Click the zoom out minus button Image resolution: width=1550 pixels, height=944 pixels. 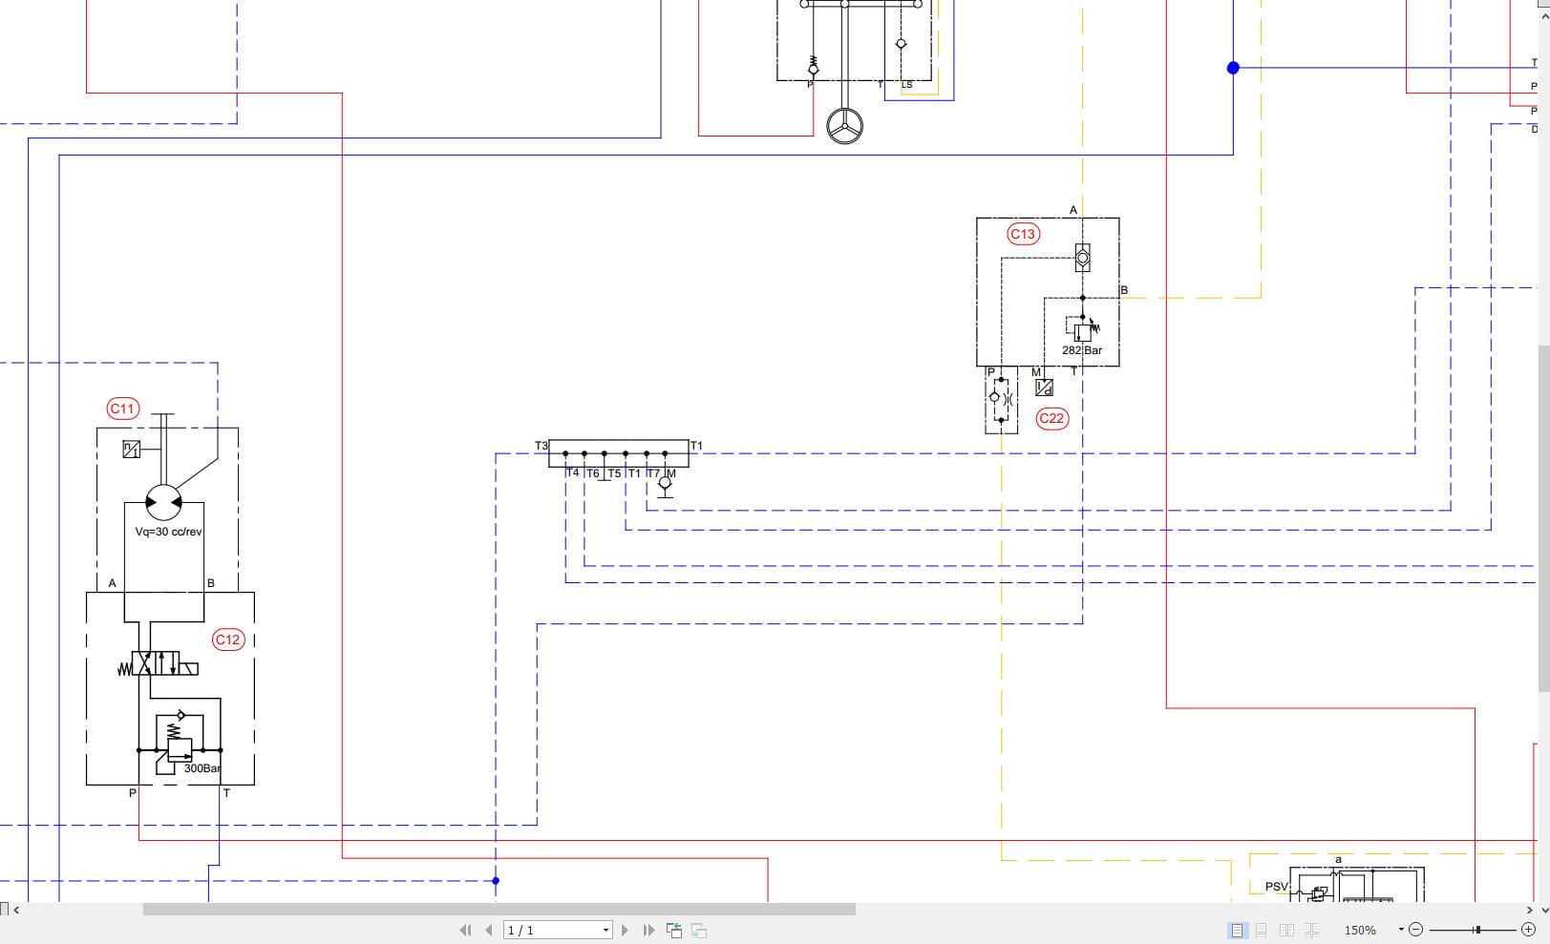[x=1416, y=930]
